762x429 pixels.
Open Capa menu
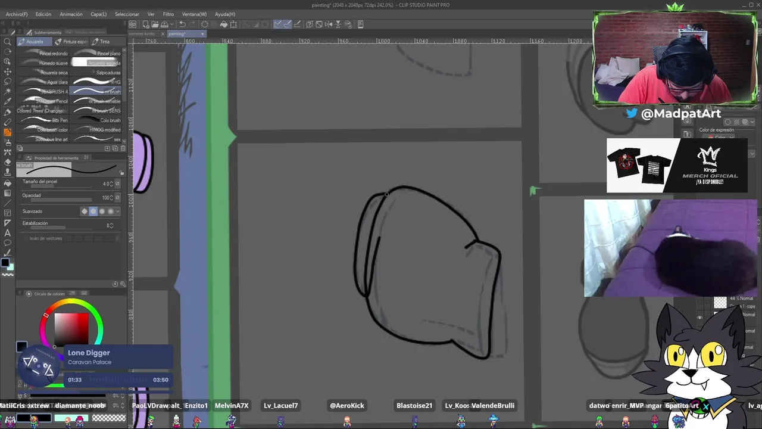point(98,14)
